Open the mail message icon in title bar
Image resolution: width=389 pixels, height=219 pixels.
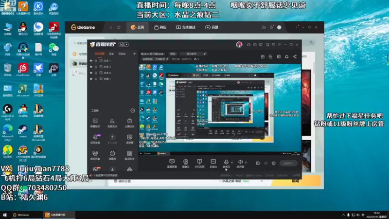[255, 45]
